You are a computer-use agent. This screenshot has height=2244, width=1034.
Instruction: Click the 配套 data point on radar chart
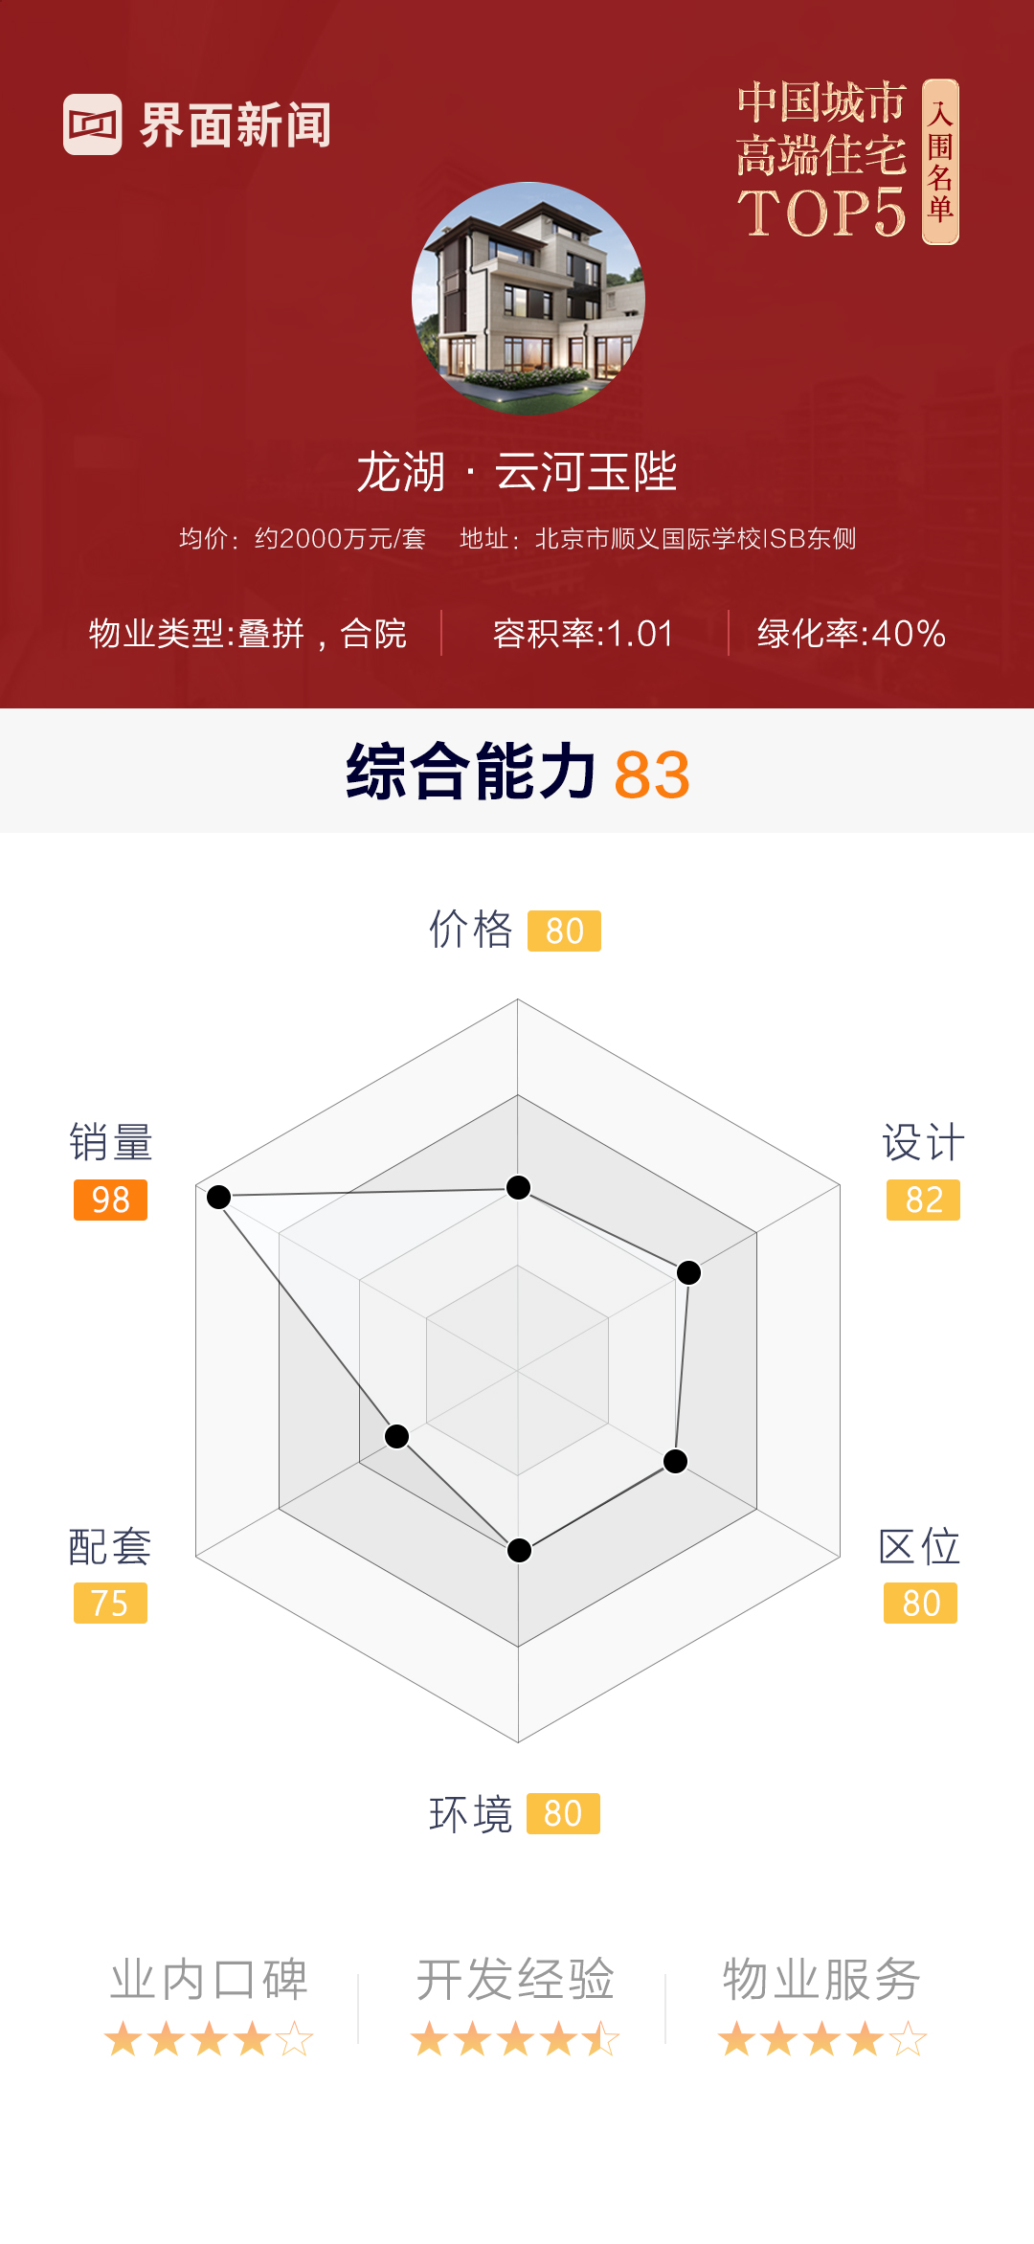coord(396,1436)
